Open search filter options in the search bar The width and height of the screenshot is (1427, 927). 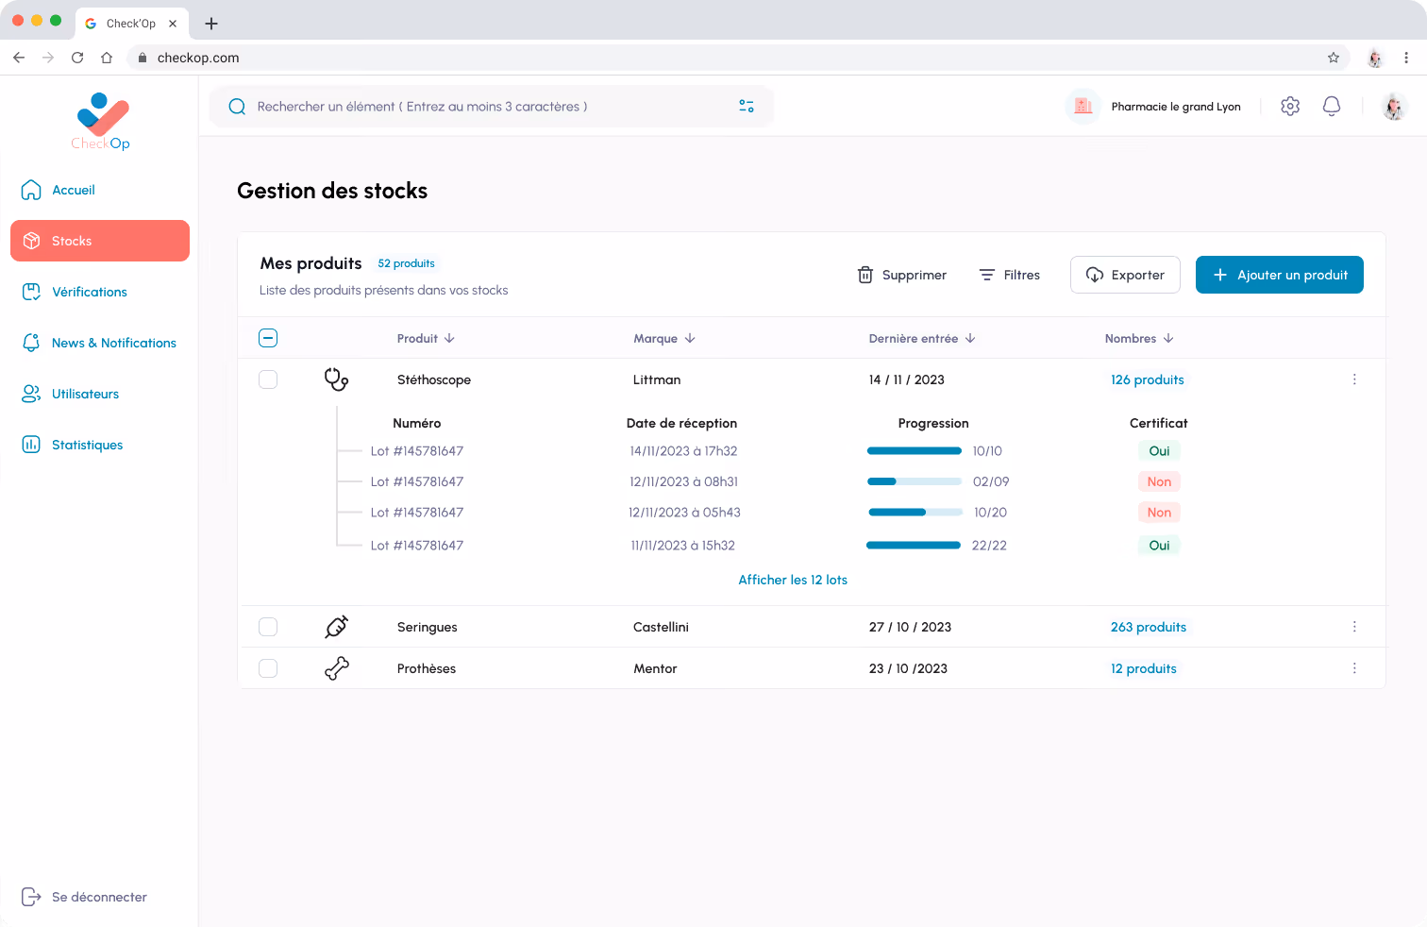[747, 106]
